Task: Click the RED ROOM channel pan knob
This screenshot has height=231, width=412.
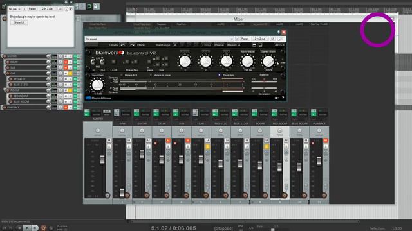Action: [279, 130]
